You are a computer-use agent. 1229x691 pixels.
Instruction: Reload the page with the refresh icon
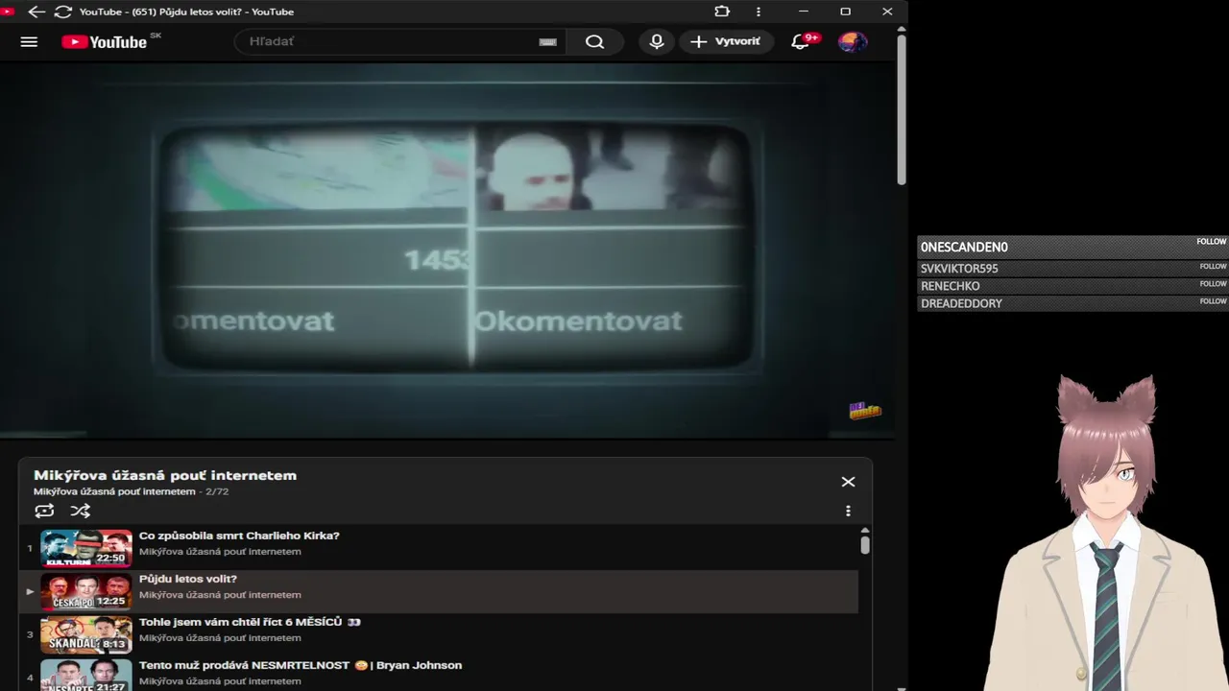(x=63, y=12)
